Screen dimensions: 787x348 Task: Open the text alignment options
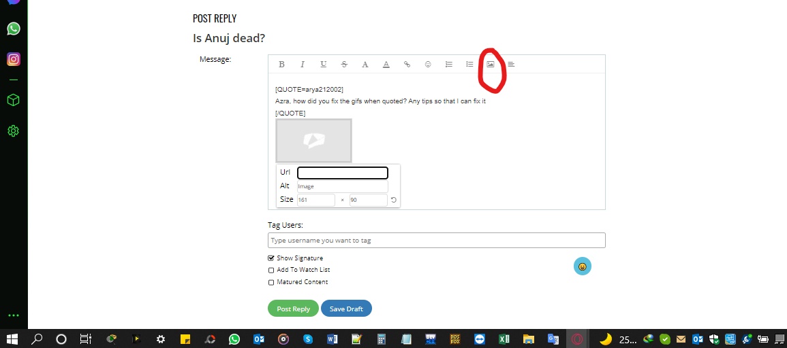click(x=511, y=64)
